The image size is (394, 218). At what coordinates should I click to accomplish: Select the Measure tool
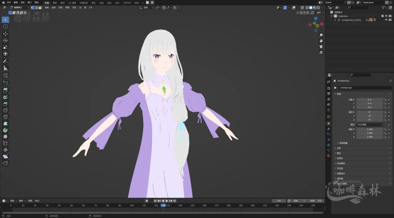coord(5,68)
